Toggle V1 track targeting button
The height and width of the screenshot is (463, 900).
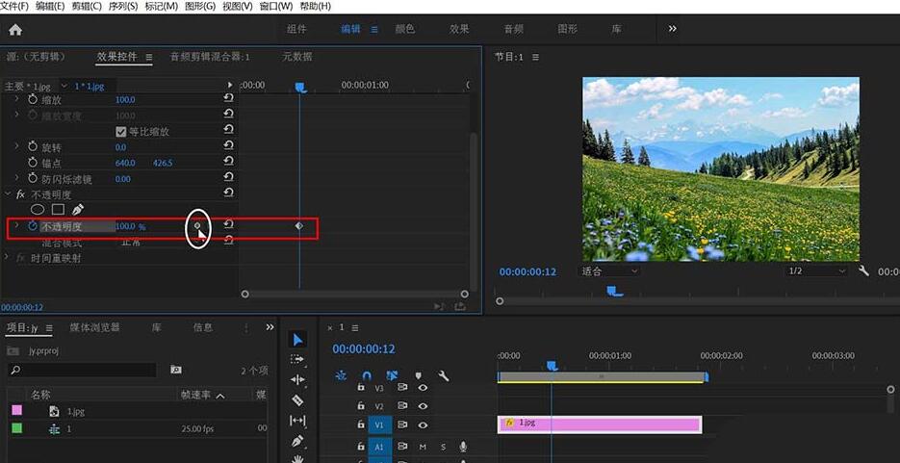click(x=379, y=425)
